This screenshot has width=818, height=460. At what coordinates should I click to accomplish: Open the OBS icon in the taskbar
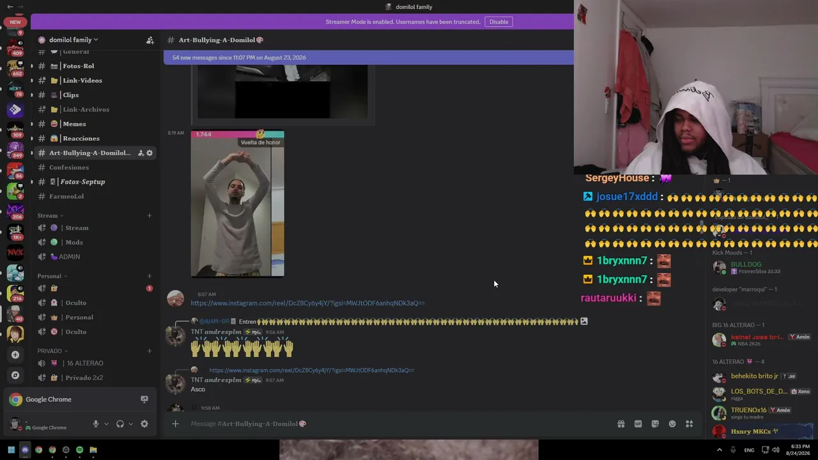[x=66, y=450]
